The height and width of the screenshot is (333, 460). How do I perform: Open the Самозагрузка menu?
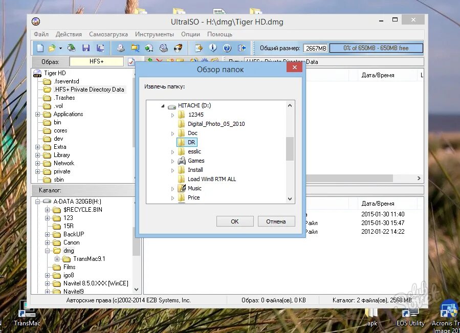tap(108, 34)
